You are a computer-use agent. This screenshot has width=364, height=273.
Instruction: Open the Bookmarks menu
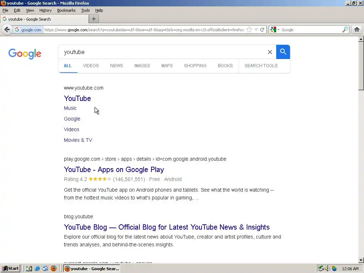pos(66,10)
